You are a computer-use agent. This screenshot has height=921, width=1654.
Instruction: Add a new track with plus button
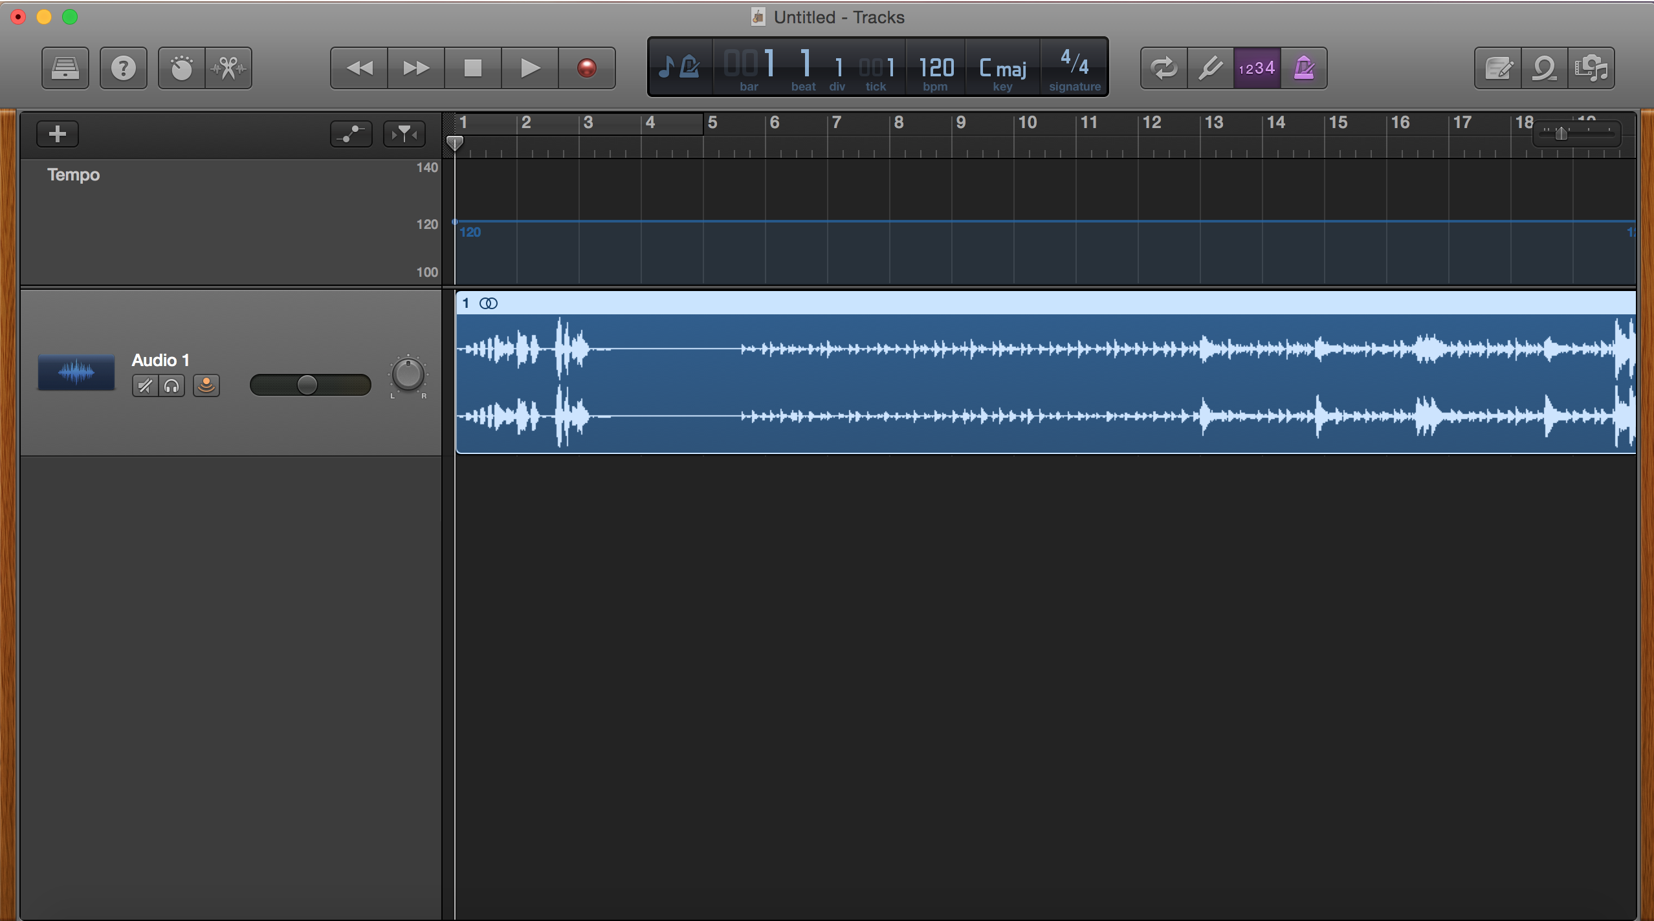click(x=58, y=134)
